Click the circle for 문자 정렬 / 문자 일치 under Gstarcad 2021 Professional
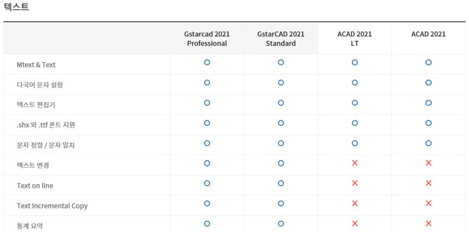The width and height of the screenshot is (469, 232). [207, 143]
